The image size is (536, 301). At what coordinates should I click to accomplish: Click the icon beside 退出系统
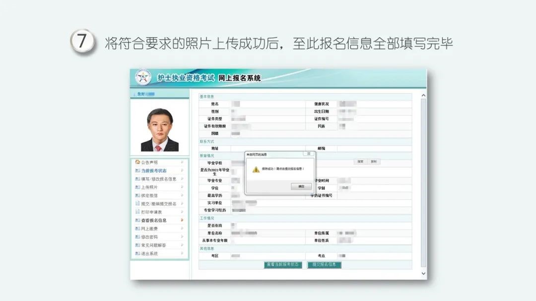point(137,253)
